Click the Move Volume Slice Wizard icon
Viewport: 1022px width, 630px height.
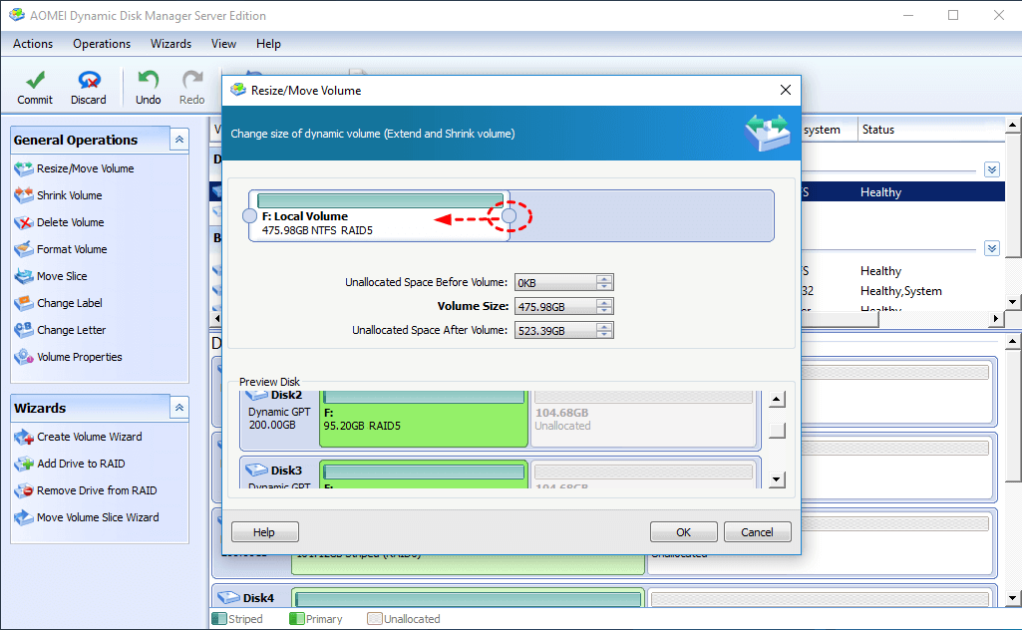24,518
